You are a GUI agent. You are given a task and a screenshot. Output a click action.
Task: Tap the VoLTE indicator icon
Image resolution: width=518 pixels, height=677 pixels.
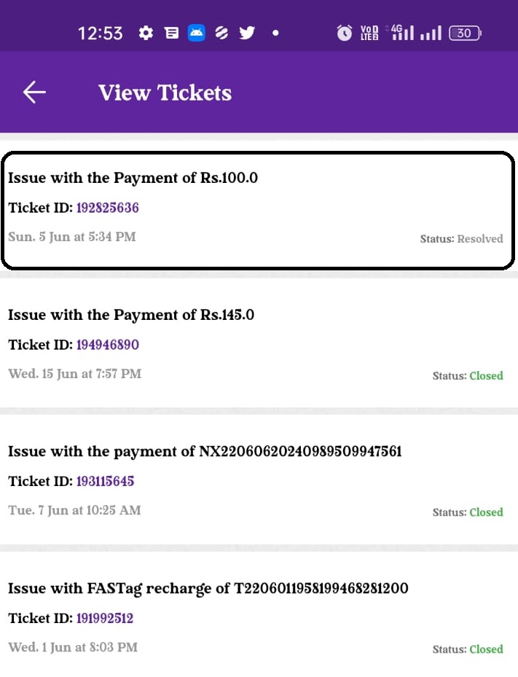click(369, 33)
